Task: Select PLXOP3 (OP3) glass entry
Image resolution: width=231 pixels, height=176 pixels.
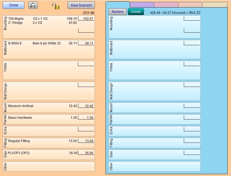Action: tap(19, 153)
